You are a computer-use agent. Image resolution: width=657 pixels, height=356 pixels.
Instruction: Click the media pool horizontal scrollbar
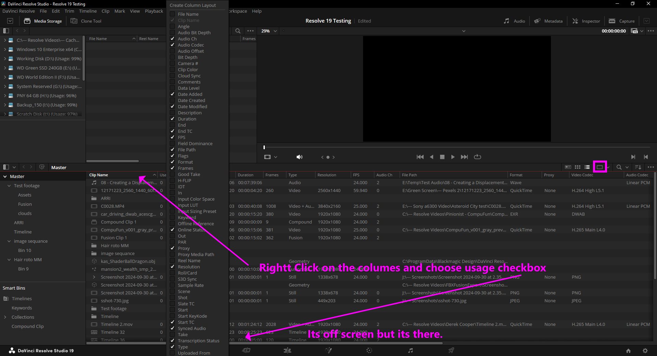[265, 343]
